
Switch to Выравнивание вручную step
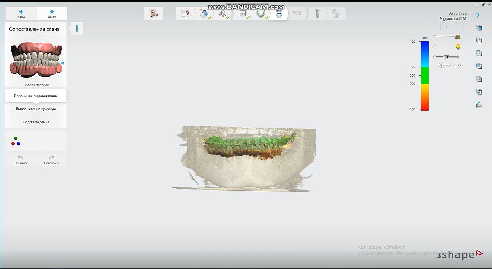point(36,109)
